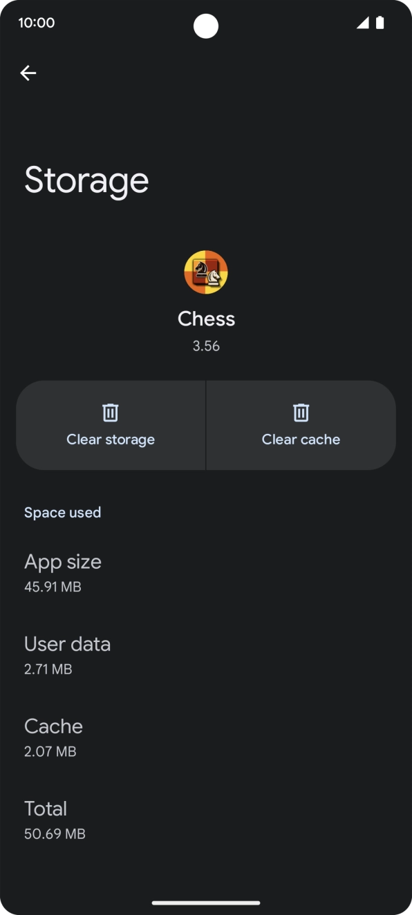The image size is (412, 915).
Task: Select the trash icon above Clear storage
Action: 111,412
